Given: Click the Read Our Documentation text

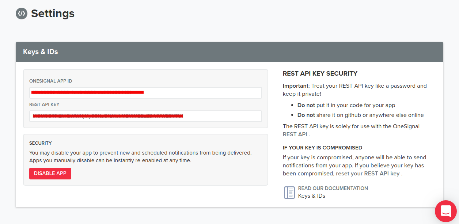Looking at the screenshot, I should point(333,188).
